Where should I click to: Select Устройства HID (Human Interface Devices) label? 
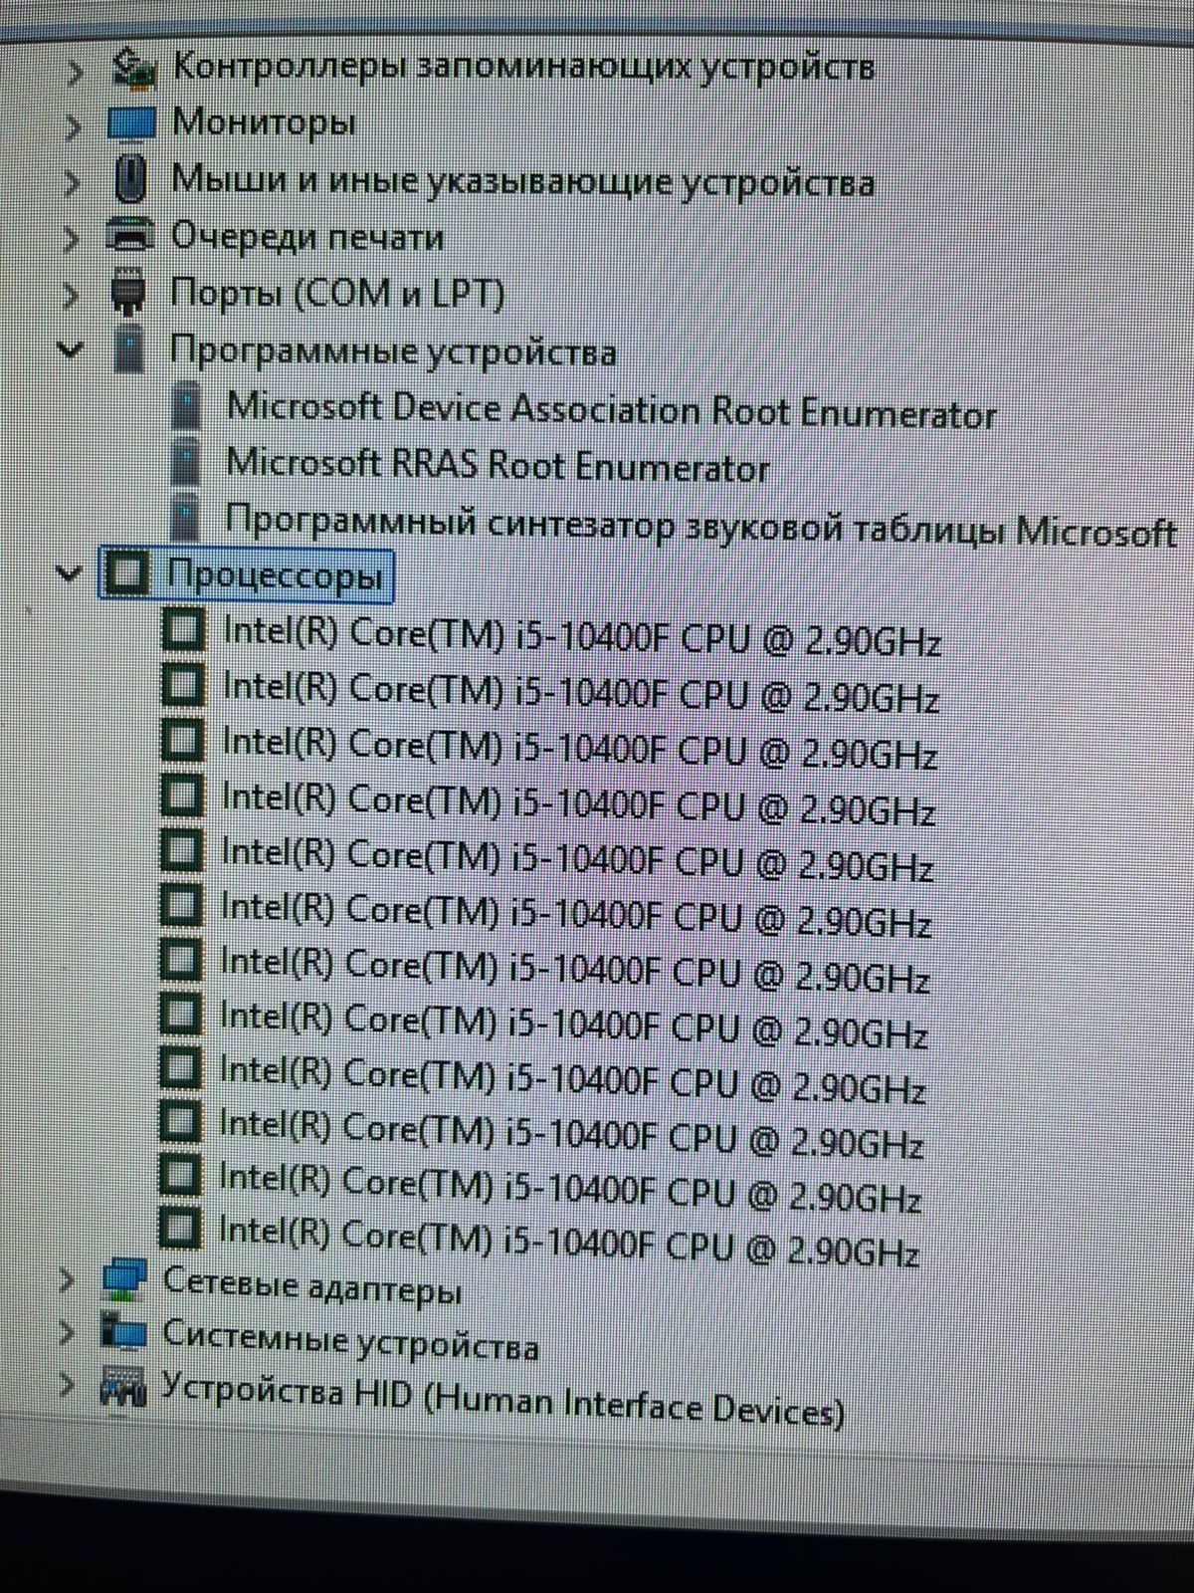(502, 1399)
